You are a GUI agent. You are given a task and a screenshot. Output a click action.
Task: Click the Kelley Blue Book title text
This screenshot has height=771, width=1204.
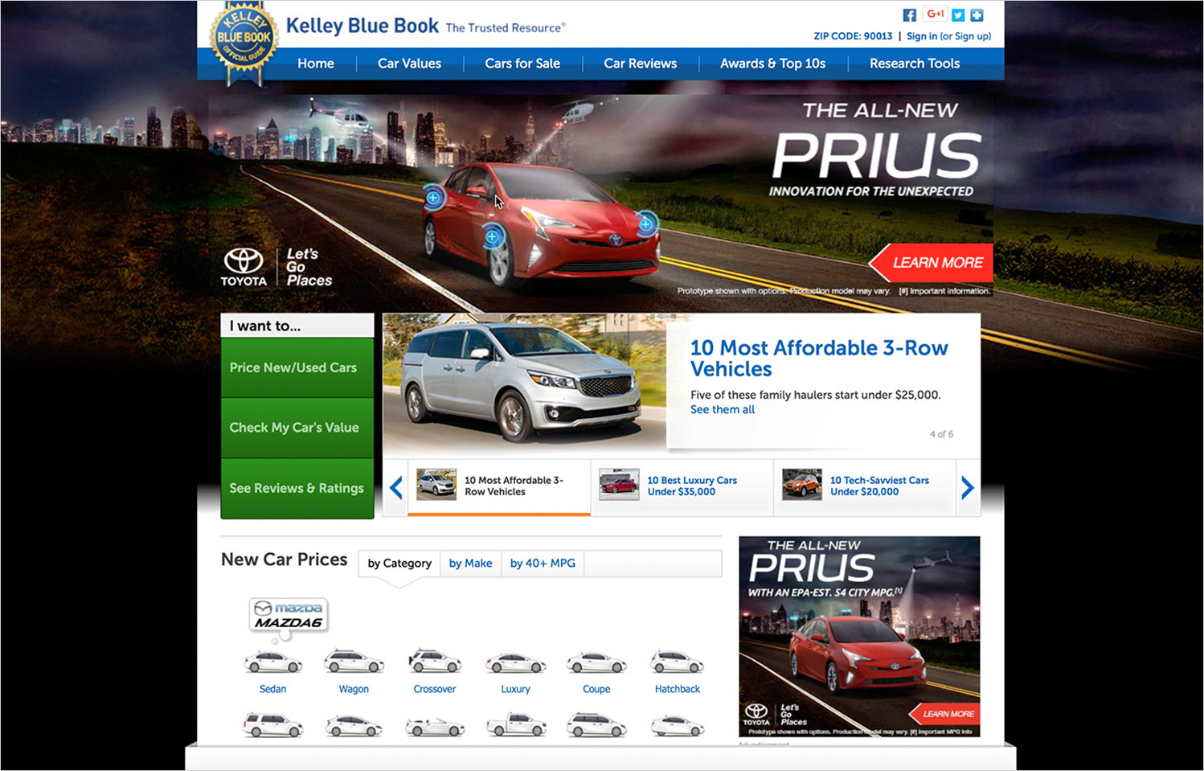click(362, 26)
